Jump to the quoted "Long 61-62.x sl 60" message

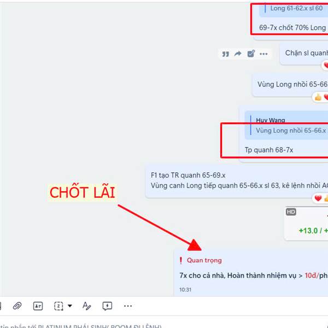pos(294,9)
